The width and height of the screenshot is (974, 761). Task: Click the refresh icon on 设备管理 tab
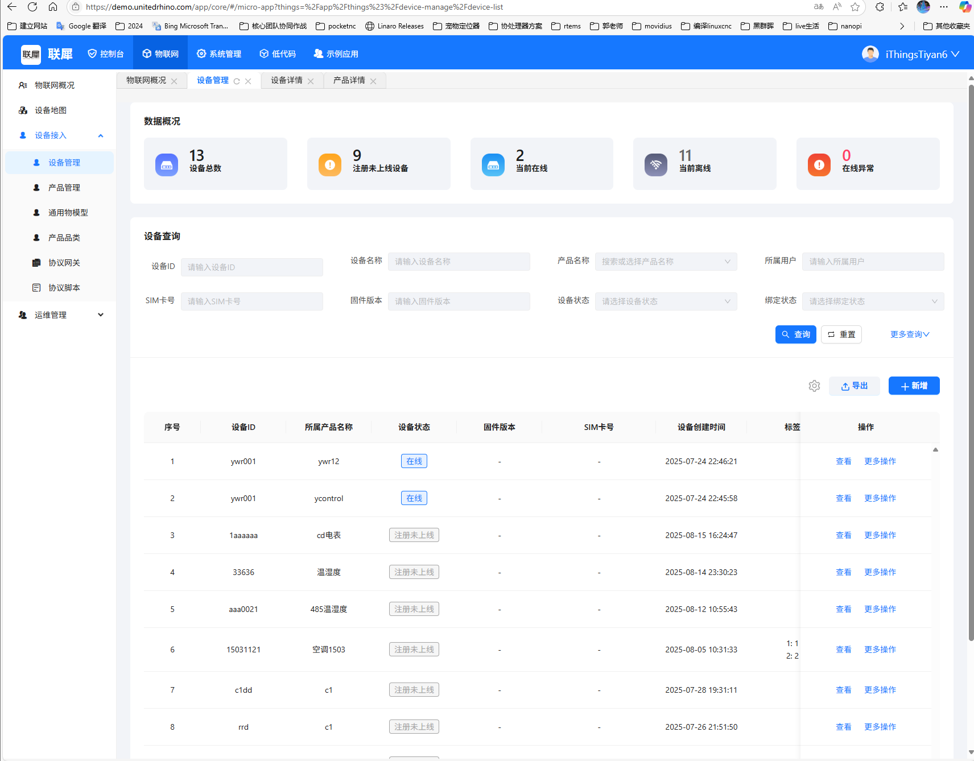tap(237, 81)
